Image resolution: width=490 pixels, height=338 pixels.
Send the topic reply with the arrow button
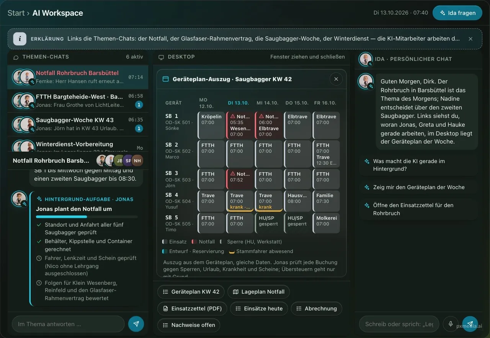(x=136, y=324)
